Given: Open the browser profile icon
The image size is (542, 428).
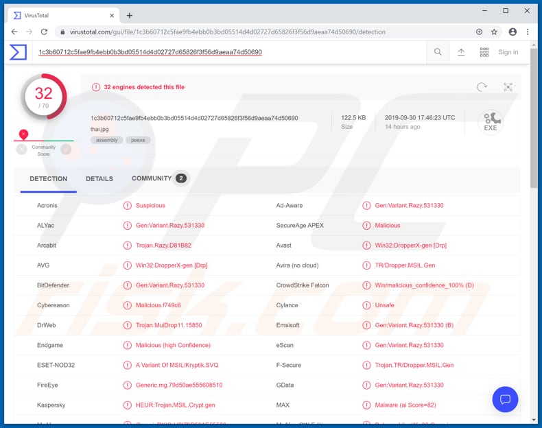Looking at the screenshot, I should tap(512, 32).
